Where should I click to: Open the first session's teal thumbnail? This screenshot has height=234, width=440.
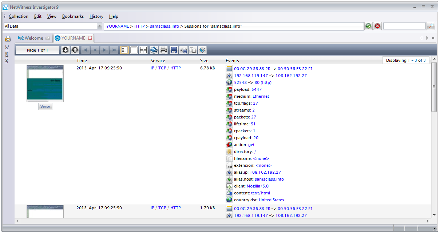[x=45, y=84]
